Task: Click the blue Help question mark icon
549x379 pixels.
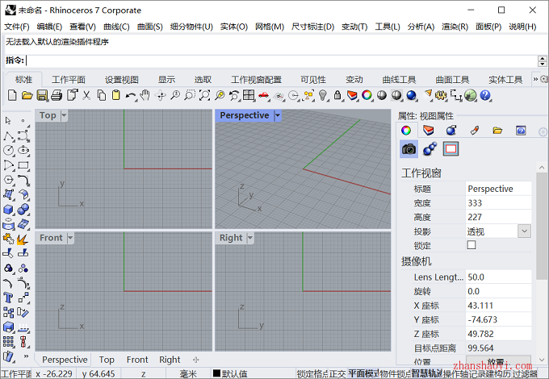Action: [485, 95]
